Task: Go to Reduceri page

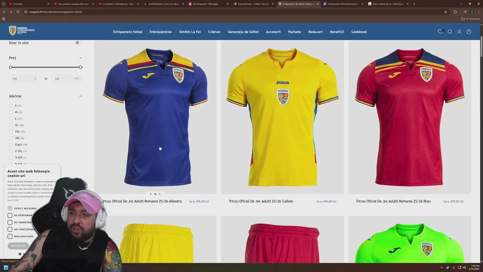Action: [315, 32]
